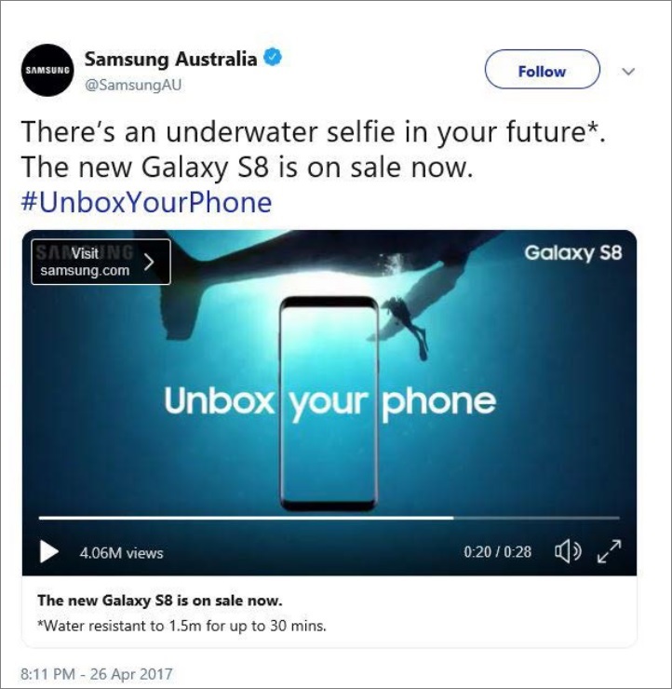Seek on the video progress bar
This screenshot has height=689, width=672.
point(329,518)
